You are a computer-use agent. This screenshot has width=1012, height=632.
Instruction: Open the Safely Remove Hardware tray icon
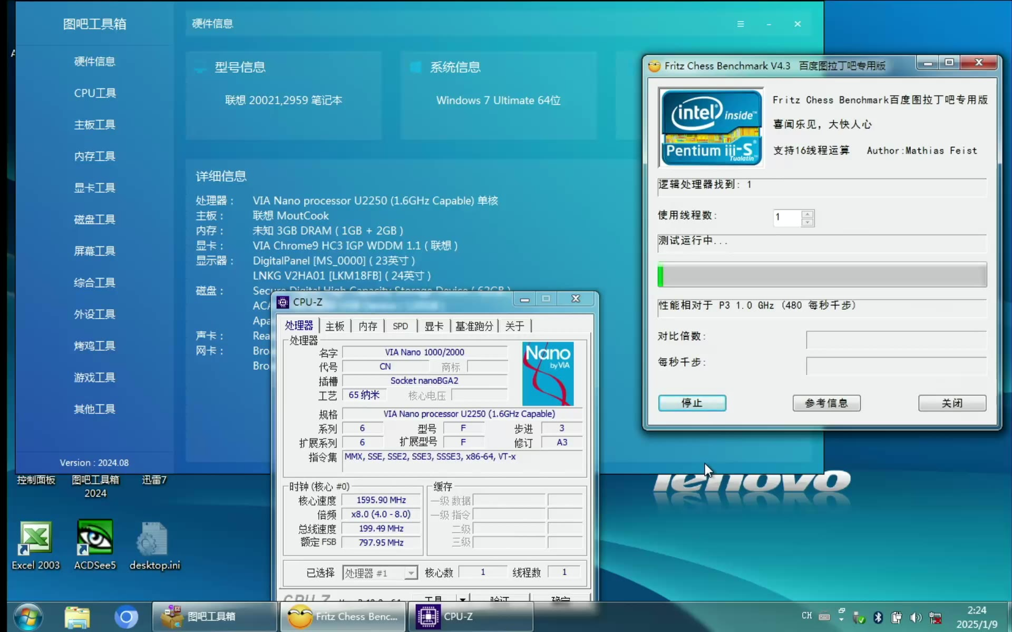(859, 617)
